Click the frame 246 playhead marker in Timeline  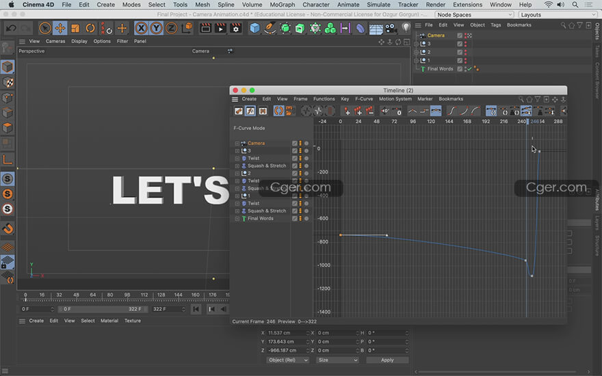click(527, 121)
